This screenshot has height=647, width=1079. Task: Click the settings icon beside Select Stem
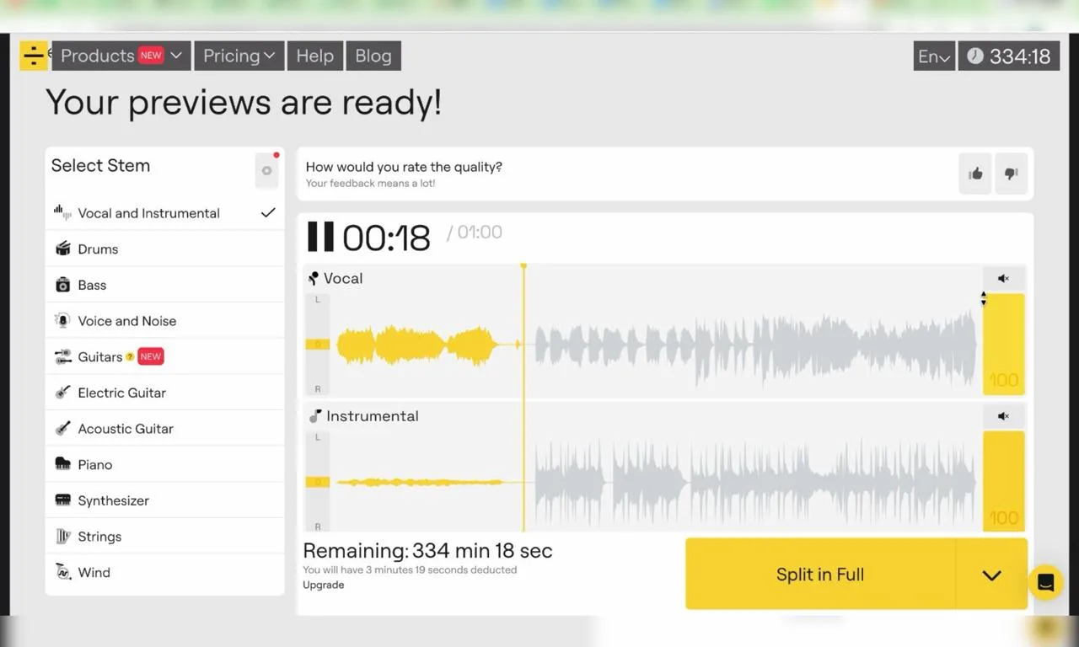266,170
